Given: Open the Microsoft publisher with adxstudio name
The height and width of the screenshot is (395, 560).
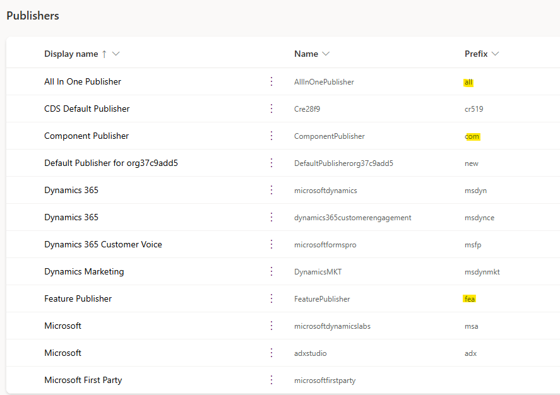Looking at the screenshot, I should pos(63,353).
